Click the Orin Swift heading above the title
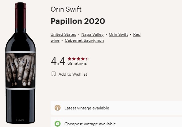182x127 pixels. coord(66,9)
